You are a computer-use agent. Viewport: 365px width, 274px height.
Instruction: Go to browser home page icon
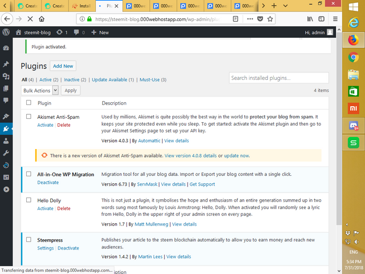tap(42, 19)
